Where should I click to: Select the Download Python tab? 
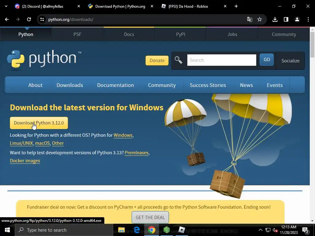coord(120,6)
